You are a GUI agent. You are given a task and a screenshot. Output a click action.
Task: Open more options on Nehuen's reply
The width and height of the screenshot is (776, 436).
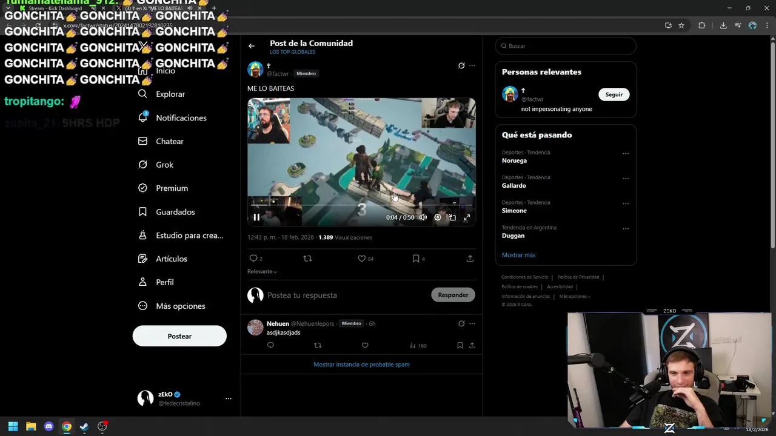point(472,323)
